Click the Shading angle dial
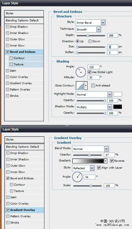 (x=81, y=72)
